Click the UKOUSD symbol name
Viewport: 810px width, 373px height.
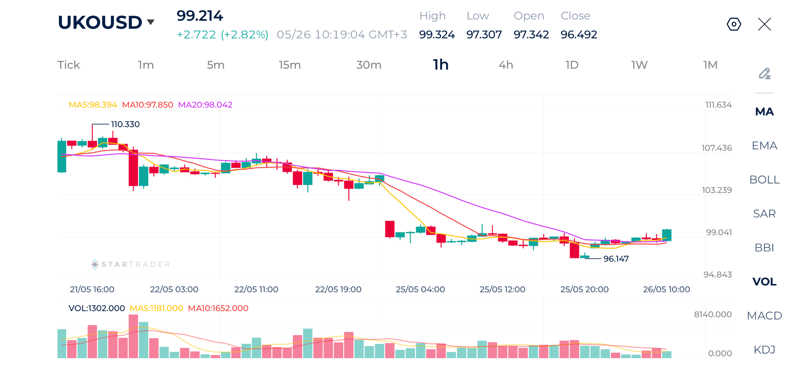tap(100, 22)
